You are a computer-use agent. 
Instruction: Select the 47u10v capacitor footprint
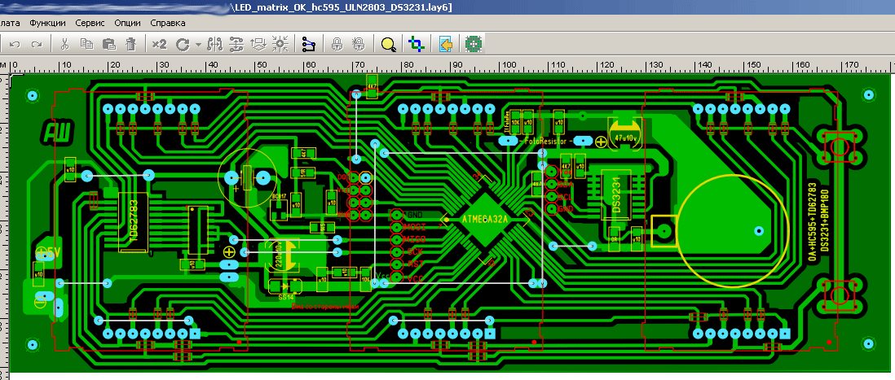(625, 135)
